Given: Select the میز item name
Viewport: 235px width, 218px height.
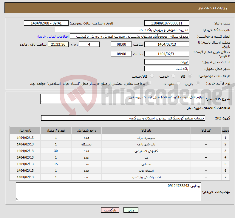Looking at the screenshot, I should pos(146,157).
